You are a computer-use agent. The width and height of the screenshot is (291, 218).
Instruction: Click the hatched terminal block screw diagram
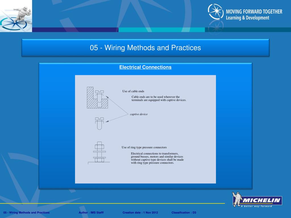97,98
